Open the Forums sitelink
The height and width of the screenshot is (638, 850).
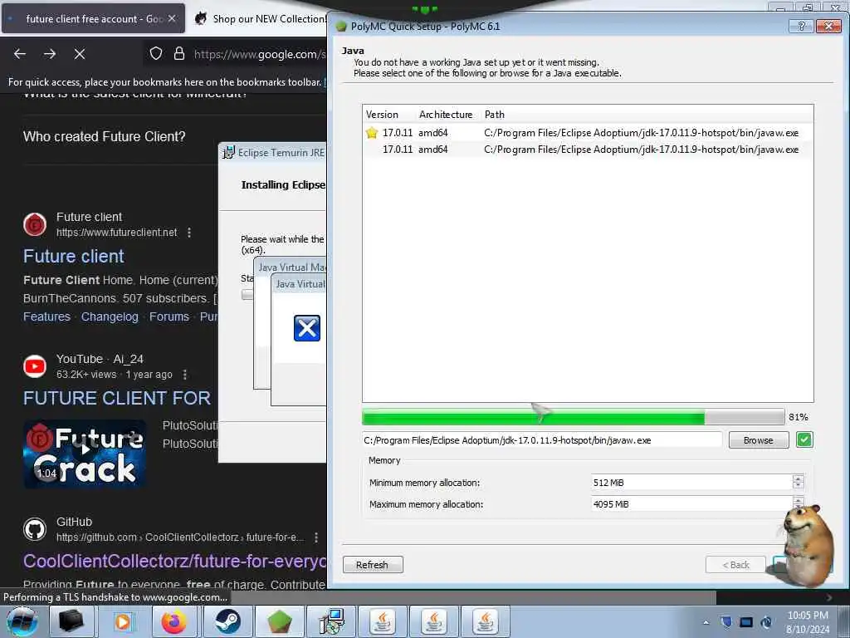(x=169, y=317)
